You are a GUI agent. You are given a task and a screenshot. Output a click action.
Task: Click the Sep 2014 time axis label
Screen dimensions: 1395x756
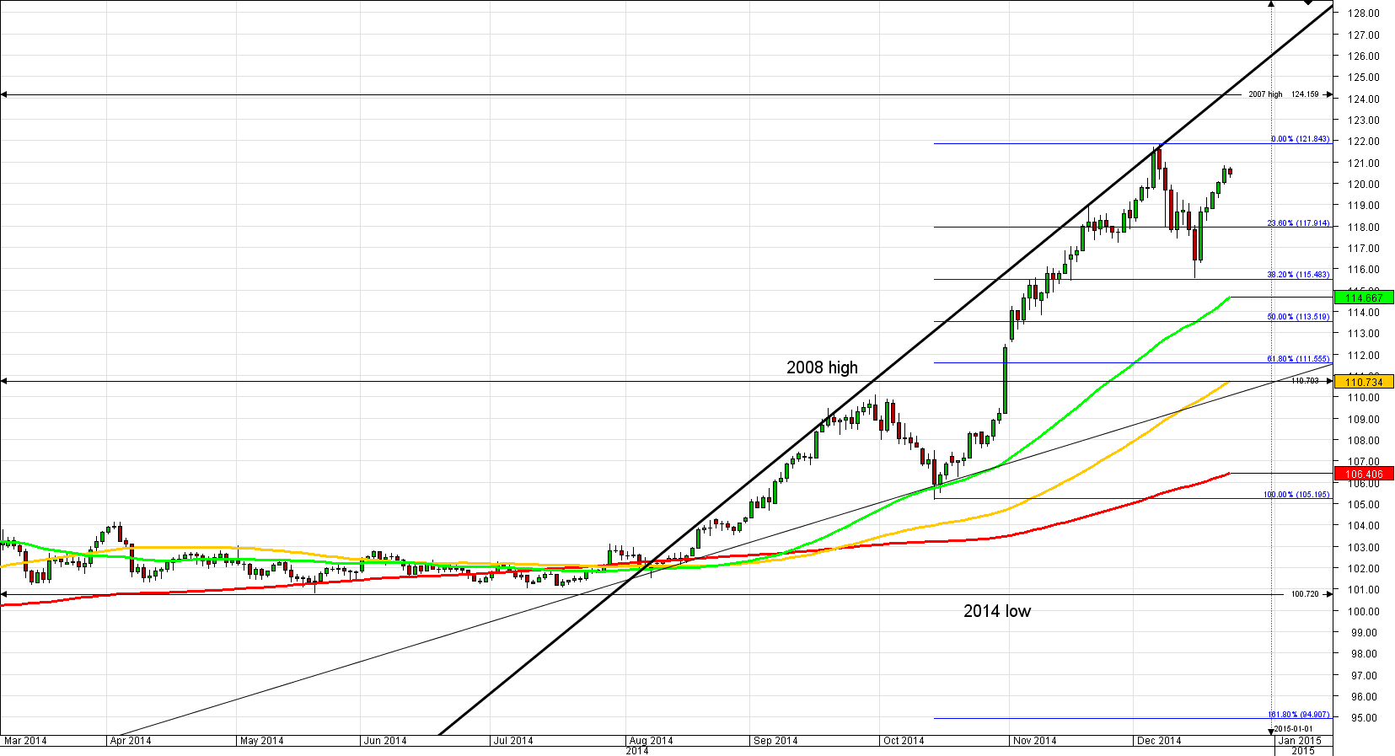[775, 741]
